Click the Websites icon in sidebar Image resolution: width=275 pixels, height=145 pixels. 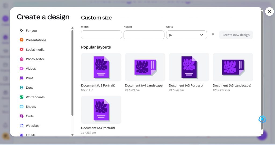(21, 126)
